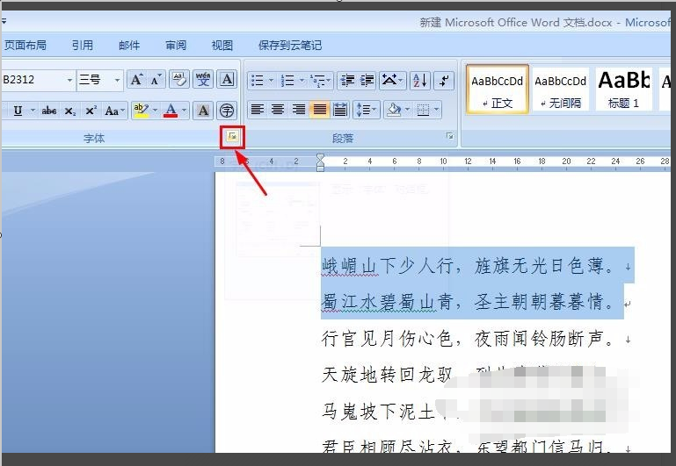This screenshot has width=676, height=466.
Task: Click the Clear Formatting eraser icon
Action: click(x=179, y=80)
